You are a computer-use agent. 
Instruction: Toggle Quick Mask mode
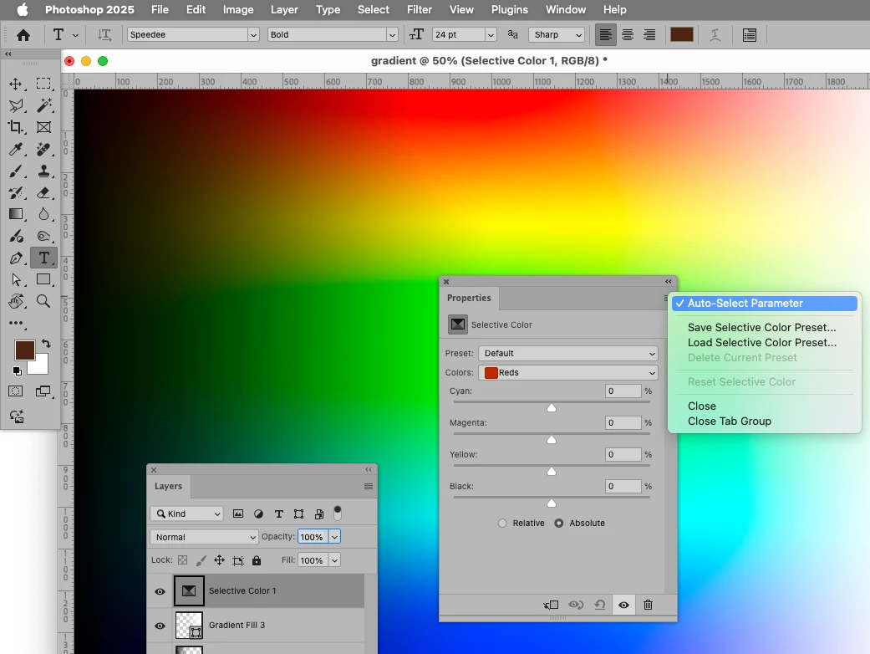click(x=16, y=391)
